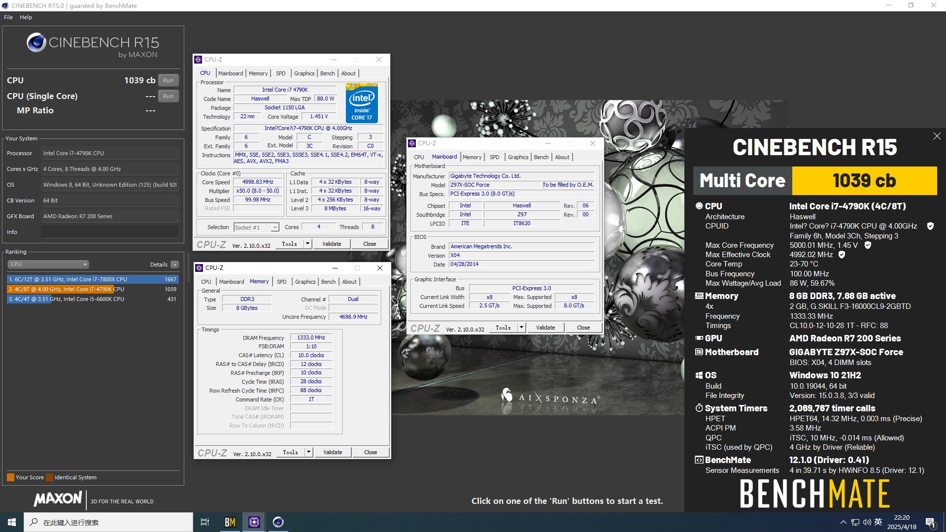This screenshot has height=532, width=946.
Task: Click Tools button in CPU tab window
Action: (289, 244)
